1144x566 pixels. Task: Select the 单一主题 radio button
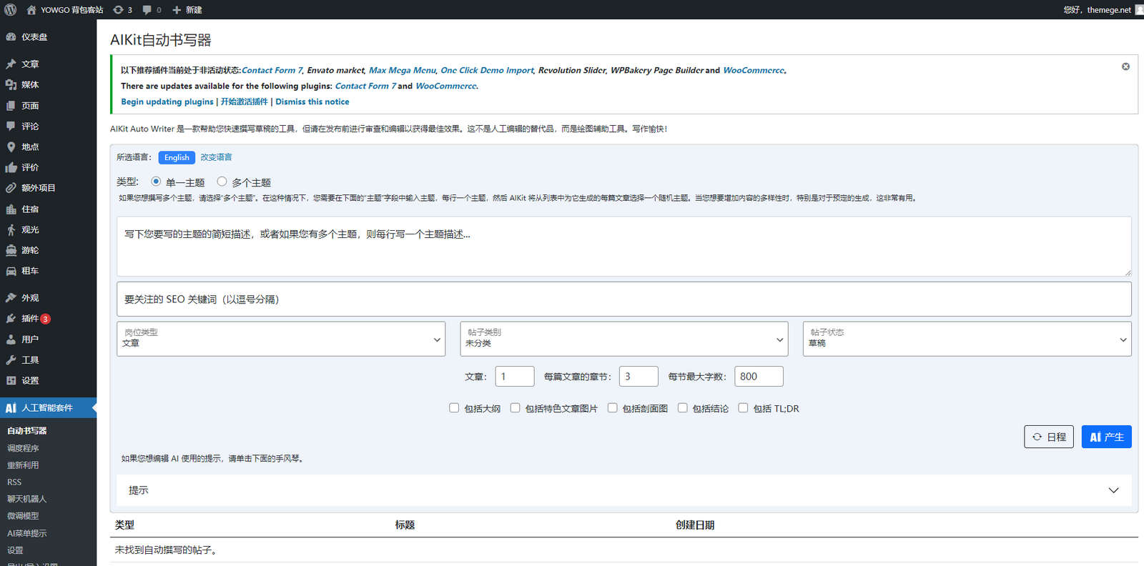[156, 182]
